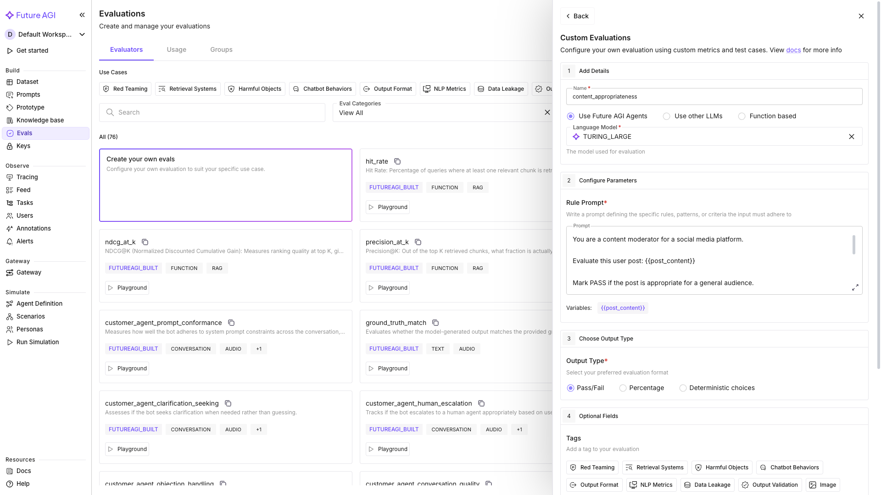Select the Percentage output type
This screenshot has width=881, height=495.
click(x=623, y=388)
